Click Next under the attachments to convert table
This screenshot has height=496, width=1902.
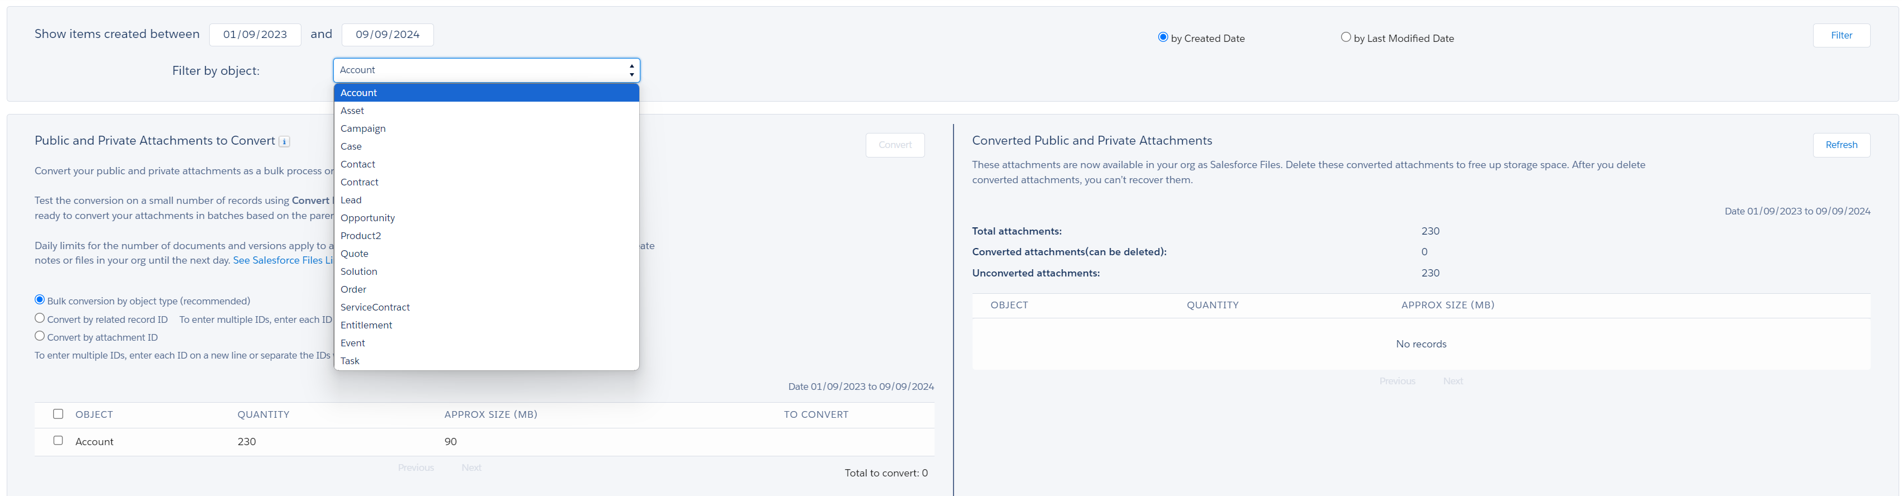[471, 468]
